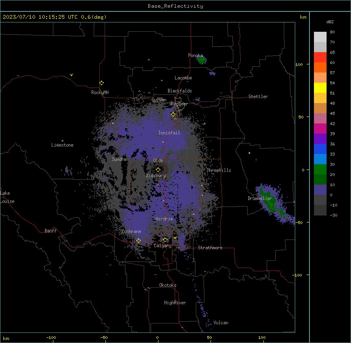Image resolution: width=351 pixels, height=343 pixels.
Task: Click the yellow diamond marker below RedDeer
Action: (x=173, y=114)
